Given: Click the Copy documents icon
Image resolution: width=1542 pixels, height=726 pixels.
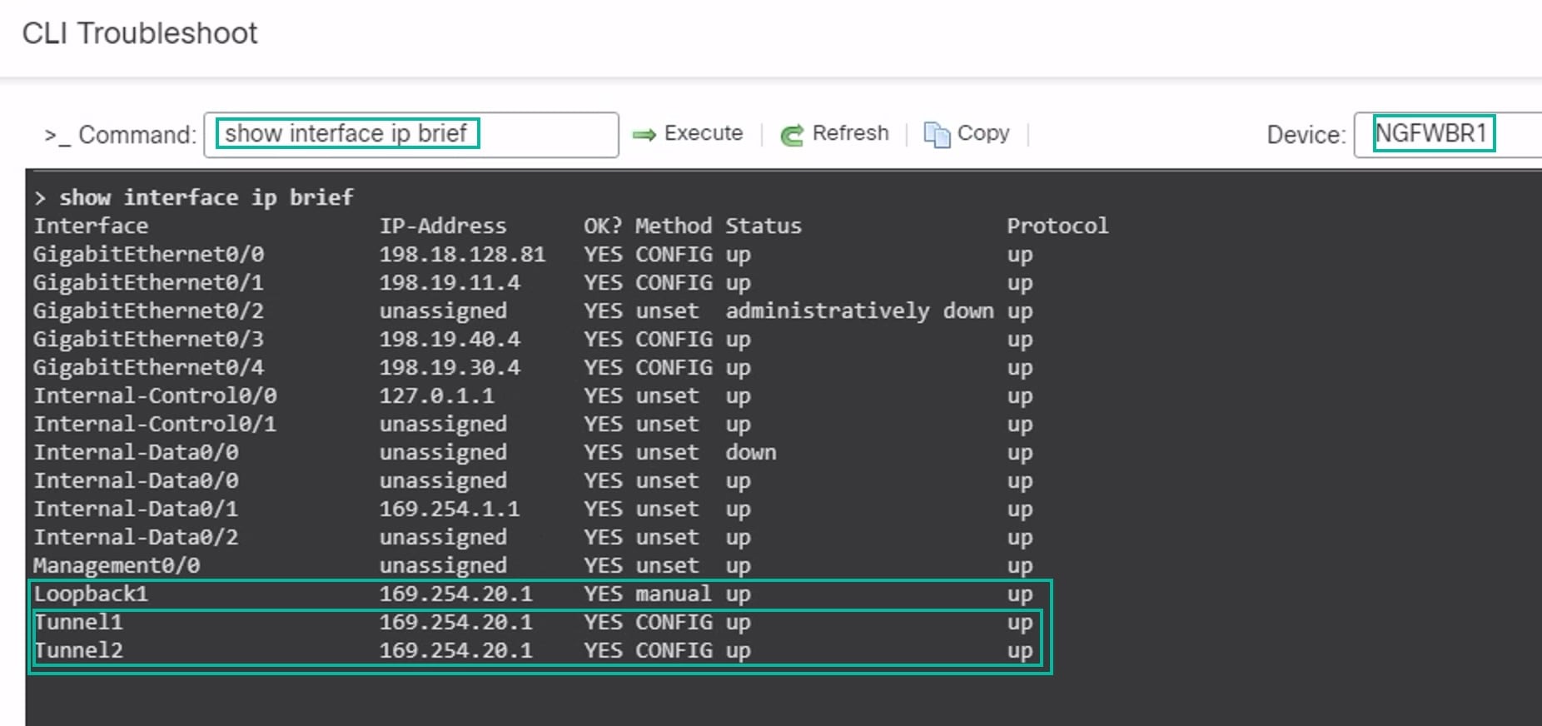Looking at the screenshot, I should point(937,134).
